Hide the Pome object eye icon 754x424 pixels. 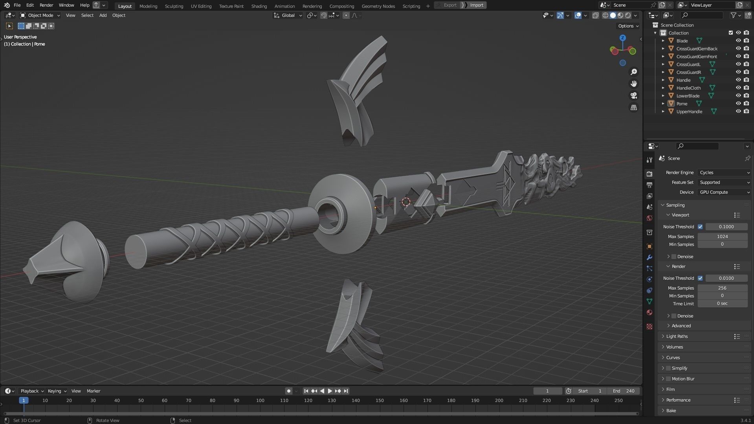(x=738, y=103)
